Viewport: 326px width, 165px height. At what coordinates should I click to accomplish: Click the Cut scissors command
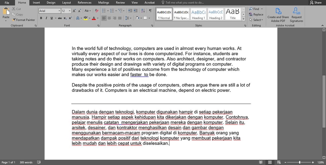16,9
